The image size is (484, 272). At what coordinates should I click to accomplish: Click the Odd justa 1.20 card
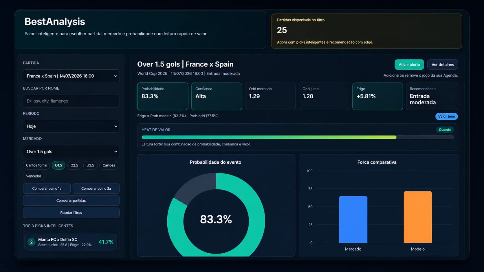[x=324, y=96]
